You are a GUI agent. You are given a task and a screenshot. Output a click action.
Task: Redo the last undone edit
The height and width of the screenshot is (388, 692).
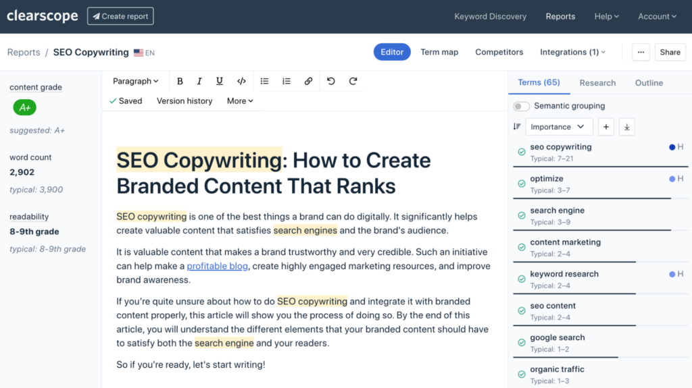(353, 81)
